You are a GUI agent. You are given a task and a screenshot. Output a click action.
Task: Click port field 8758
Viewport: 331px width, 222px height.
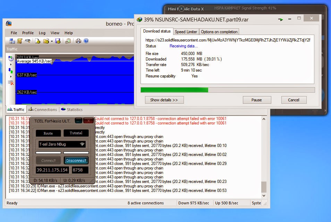80,170
